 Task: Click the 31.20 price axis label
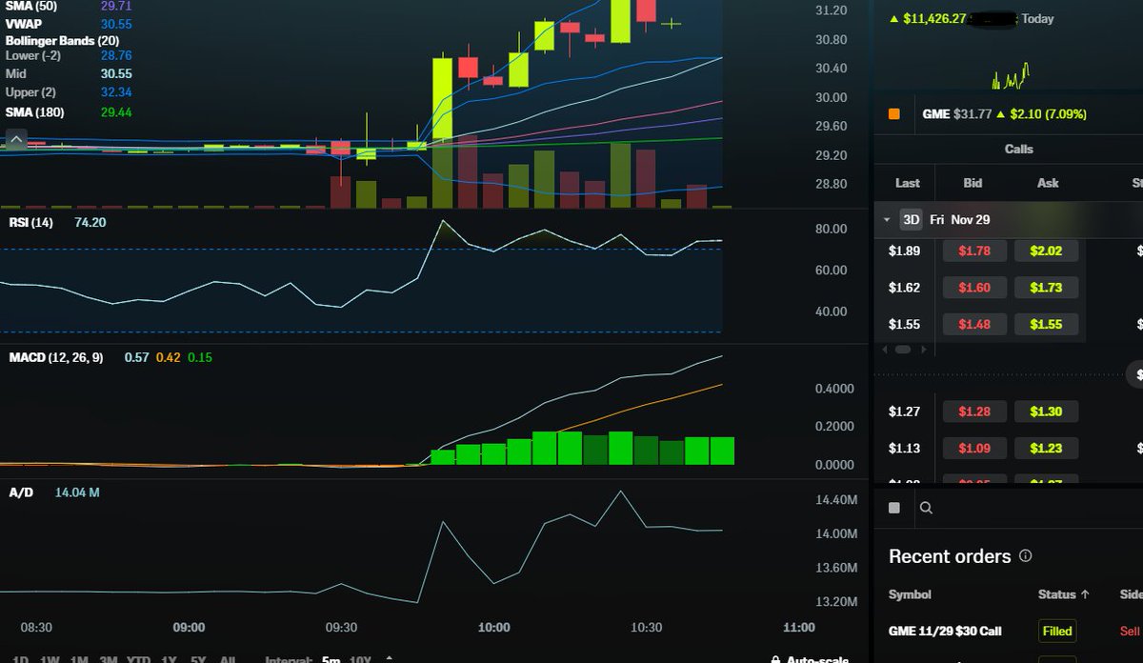[832, 10]
